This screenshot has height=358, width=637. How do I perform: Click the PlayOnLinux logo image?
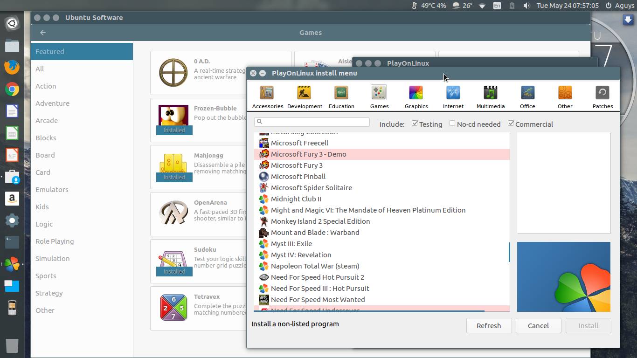coord(563,277)
